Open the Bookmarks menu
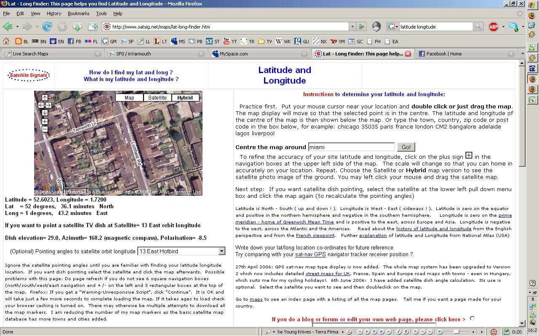The width and height of the screenshot is (539, 336). click(x=78, y=13)
